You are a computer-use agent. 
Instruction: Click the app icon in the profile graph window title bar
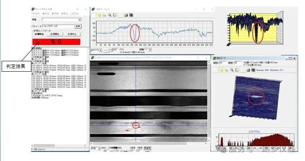coord(93,9)
